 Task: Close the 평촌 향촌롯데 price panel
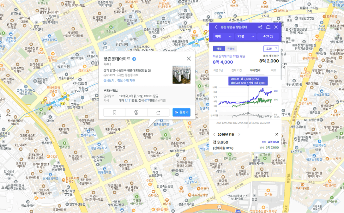276,27
